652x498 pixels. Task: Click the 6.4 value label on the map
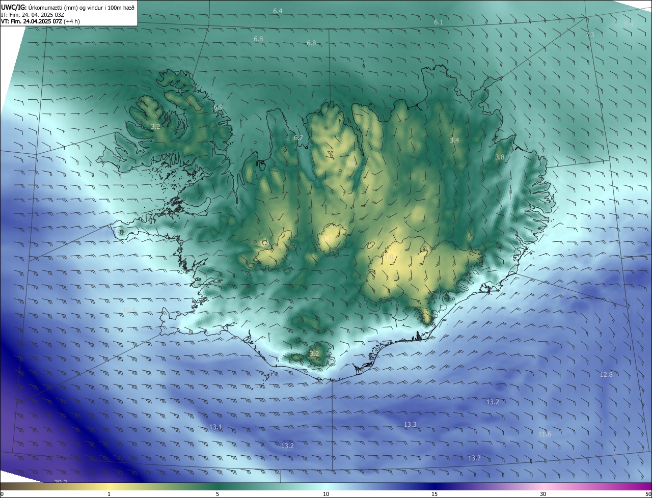(x=278, y=11)
